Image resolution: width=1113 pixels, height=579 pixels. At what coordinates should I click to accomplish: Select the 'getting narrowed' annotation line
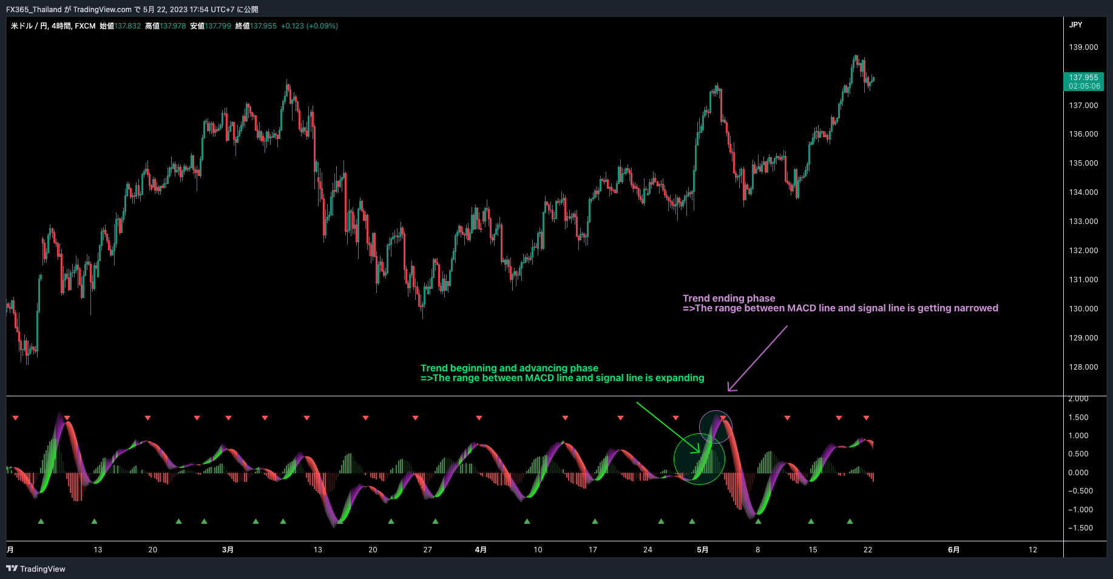(x=841, y=308)
